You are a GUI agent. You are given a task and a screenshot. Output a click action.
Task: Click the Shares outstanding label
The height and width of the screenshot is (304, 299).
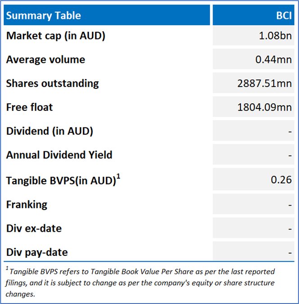point(52,84)
